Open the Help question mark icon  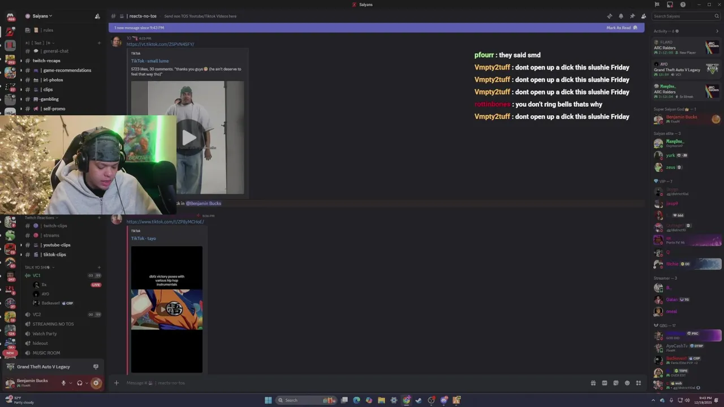pyautogui.click(x=683, y=5)
